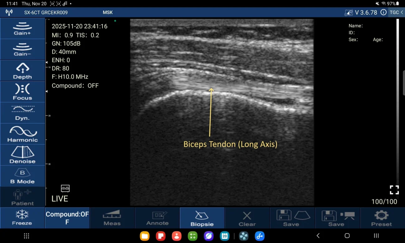This screenshot has width=405, height=243.
Task: Open the Meas measurement tool
Action: coord(112,218)
